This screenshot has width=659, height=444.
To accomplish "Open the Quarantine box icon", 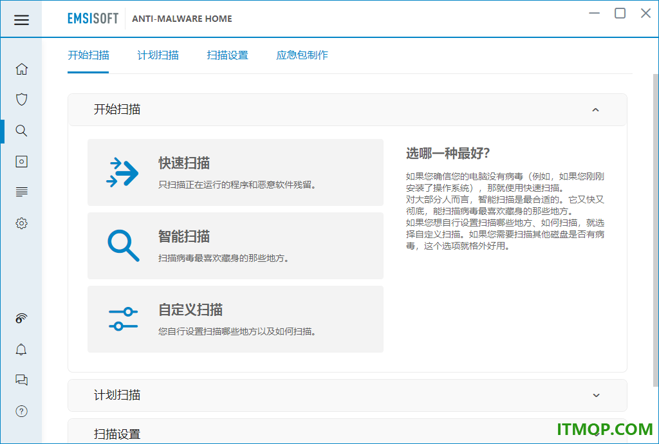I will (x=21, y=162).
